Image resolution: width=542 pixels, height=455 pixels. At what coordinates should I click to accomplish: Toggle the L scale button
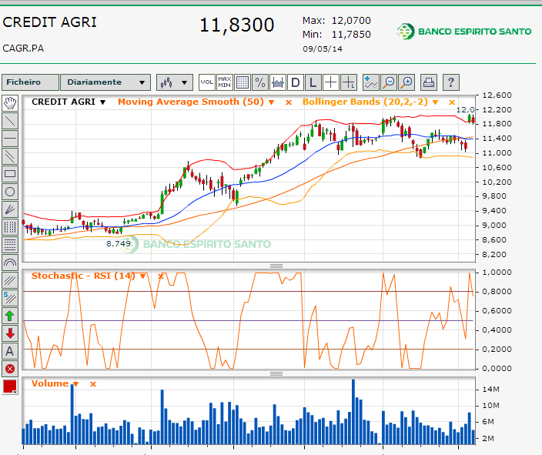pos(313,82)
